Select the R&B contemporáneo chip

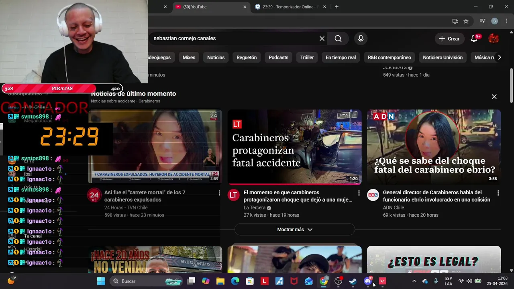[x=389, y=57]
